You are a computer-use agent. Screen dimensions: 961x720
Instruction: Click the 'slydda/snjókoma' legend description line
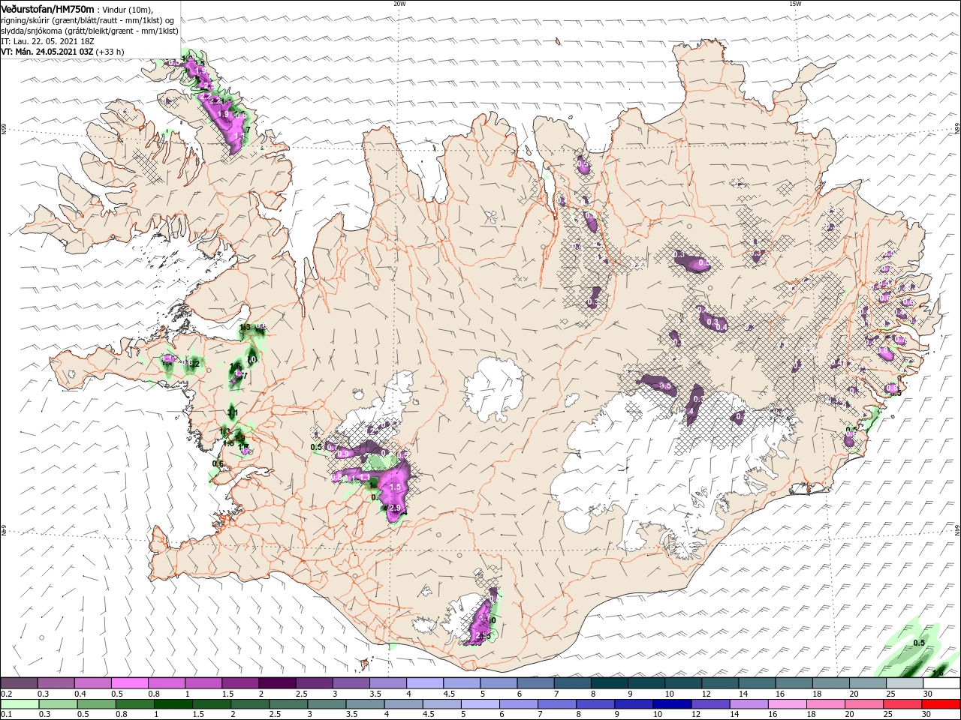(x=89, y=31)
